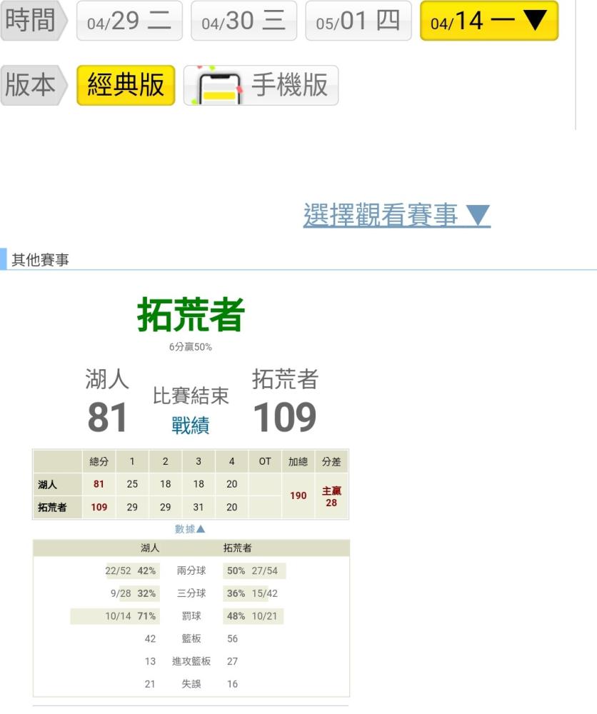Click the 其他賽事 section heading
This screenshot has height=714, width=597.
coord(40,260)
